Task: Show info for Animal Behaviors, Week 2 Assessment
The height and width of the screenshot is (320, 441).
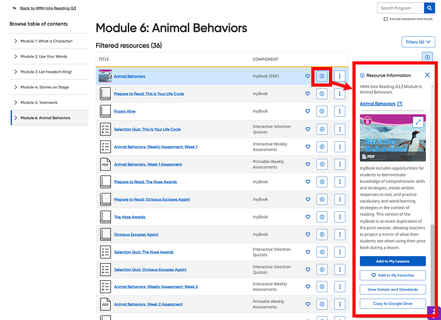Action: coord(322,304)
